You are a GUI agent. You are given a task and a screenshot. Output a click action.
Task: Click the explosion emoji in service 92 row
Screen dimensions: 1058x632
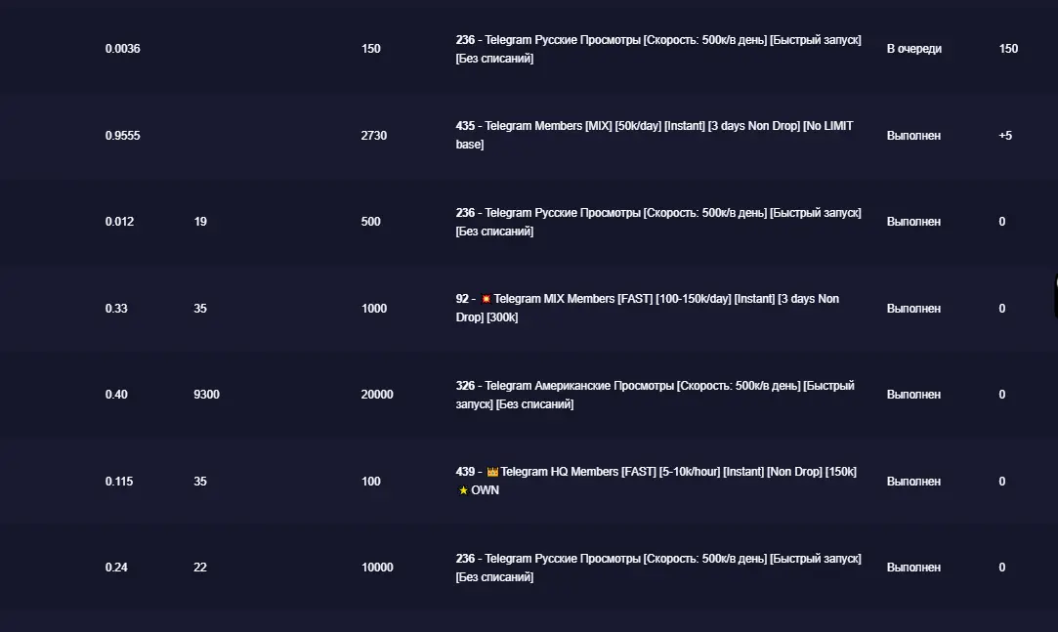486,299
